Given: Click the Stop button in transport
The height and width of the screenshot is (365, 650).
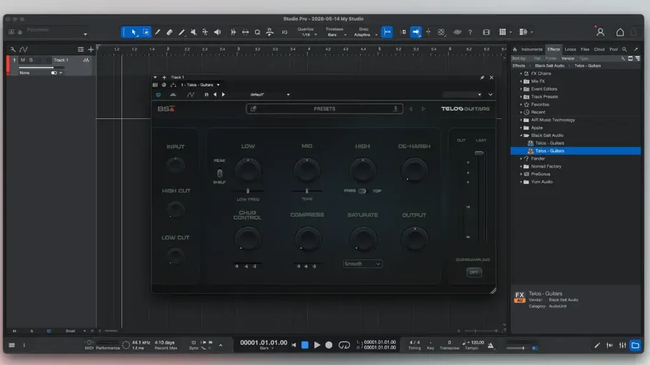Looking at the screenshot, I should 305,345.
